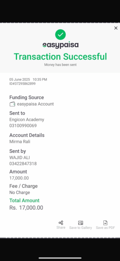
Task: Click the Mirma Rali account details
Action: [20, 142]
